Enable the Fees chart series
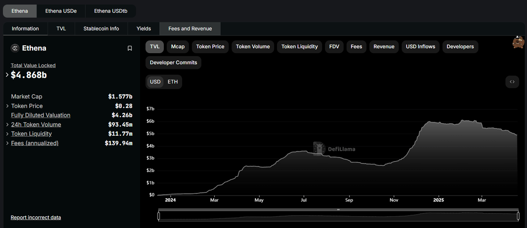 click(x=356, y=47)
